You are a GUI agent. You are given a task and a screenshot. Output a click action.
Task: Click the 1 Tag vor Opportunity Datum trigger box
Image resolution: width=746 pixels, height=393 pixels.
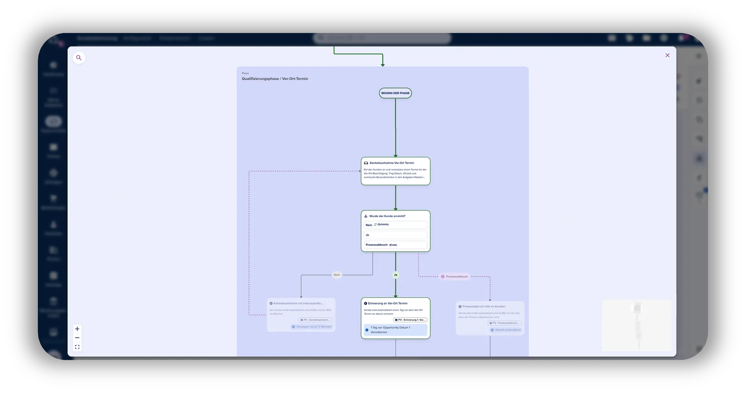395,330
